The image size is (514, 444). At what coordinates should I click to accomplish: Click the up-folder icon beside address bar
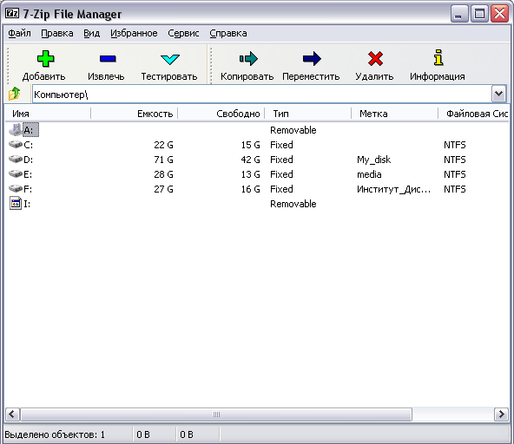pyautogui.click(x=15, y=94)
